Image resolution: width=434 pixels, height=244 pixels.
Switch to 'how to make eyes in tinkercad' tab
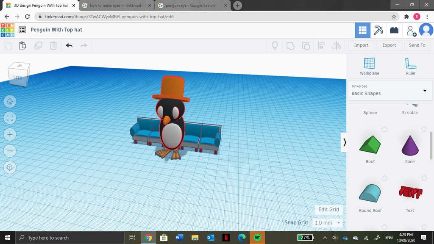(117, 6)
